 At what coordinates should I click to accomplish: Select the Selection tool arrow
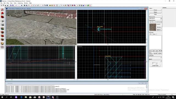click(x=2, y=10)
